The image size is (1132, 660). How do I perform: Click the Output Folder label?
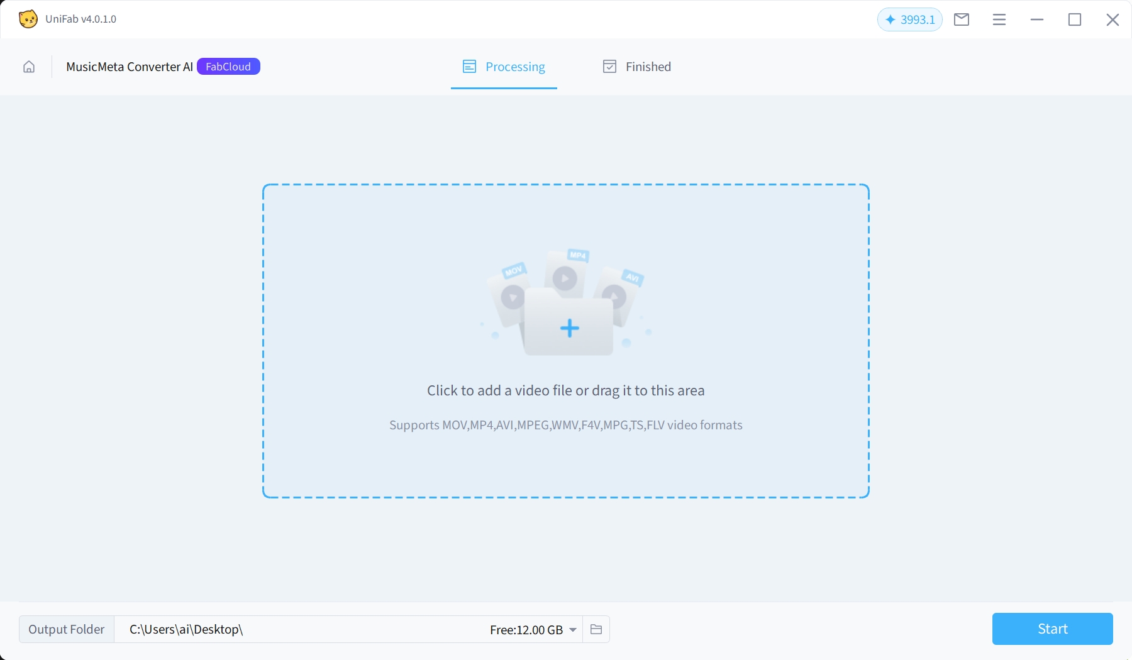pyautogui.click(x=67, y=629)
